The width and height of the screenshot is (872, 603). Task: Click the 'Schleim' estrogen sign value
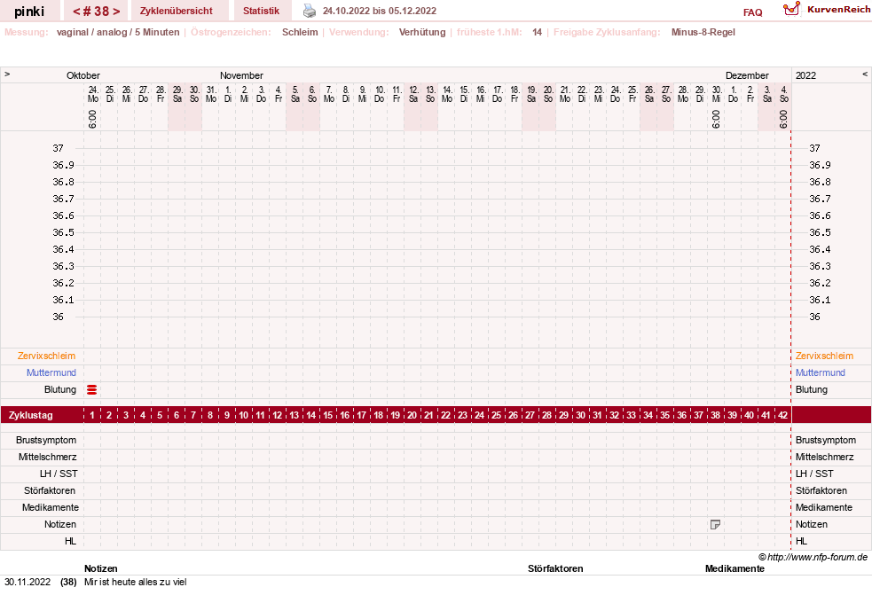[x=300, y=32]
